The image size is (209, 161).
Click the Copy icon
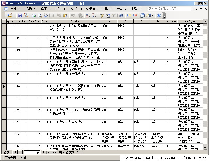point(59,15)
